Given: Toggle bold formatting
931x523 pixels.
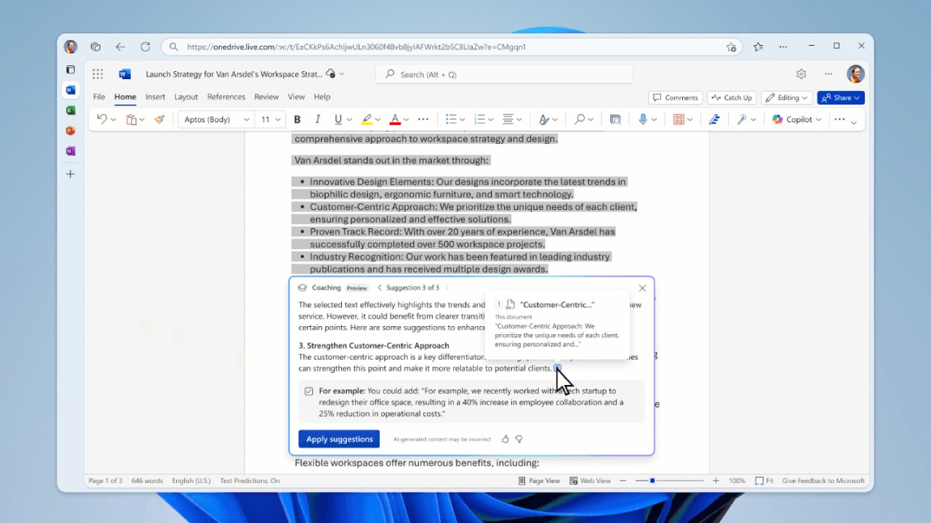Looking at the screenshot, I should click(297, 119).
